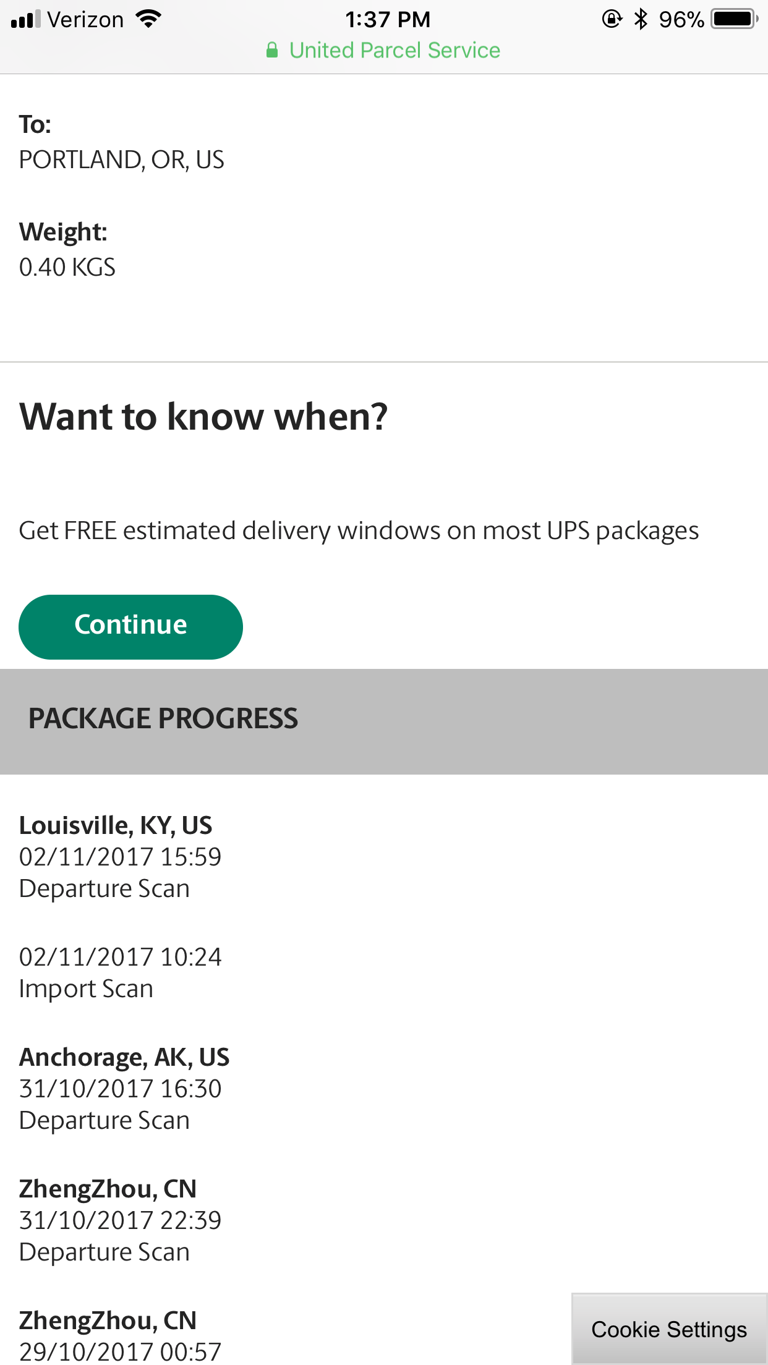Viewport: 768px width, 1365px height.
Task: Tap the United Parcel Service address title
Action: [395, 50]
